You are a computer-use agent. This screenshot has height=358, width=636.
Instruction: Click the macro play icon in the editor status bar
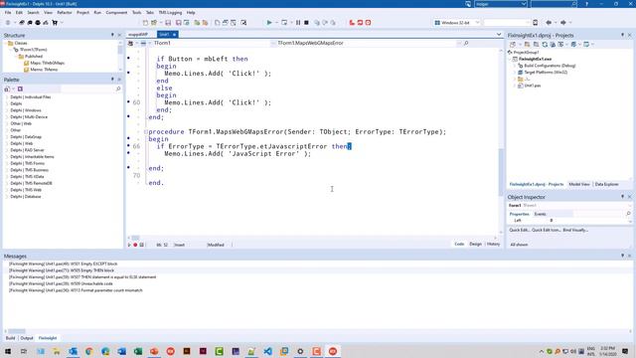(x=129, y=245)
